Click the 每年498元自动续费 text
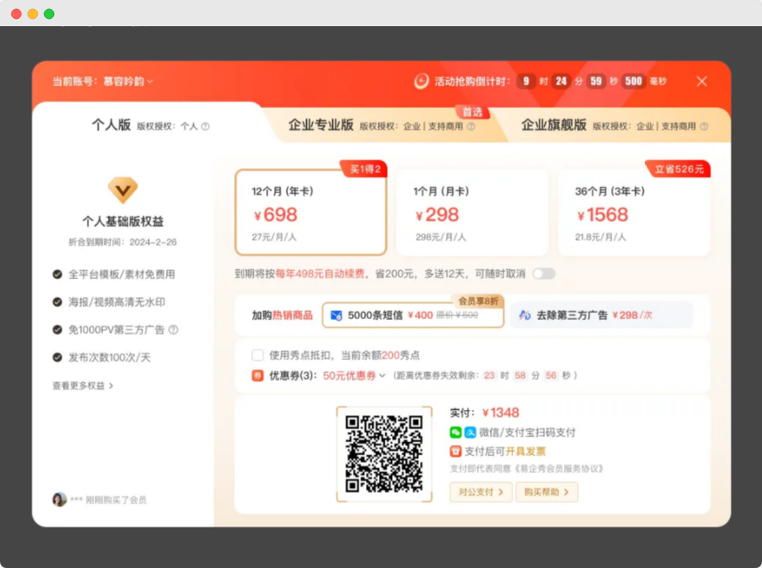 320,274
